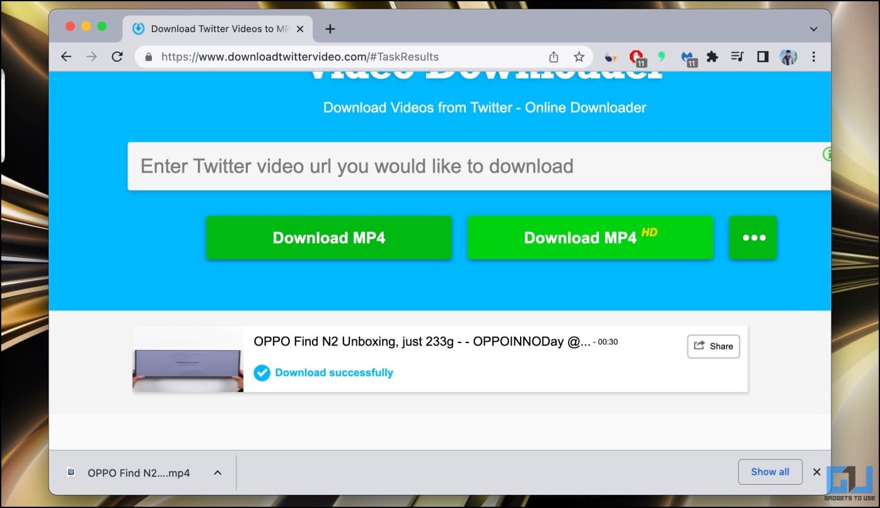This screenshot has width=880, height=508.
Task: Close the window with the red button
Action: [x=70, y=26]
